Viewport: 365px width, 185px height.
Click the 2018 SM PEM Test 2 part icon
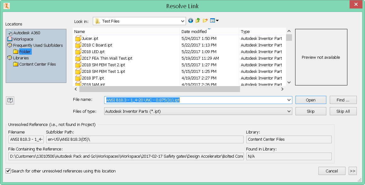click(78, 65)
